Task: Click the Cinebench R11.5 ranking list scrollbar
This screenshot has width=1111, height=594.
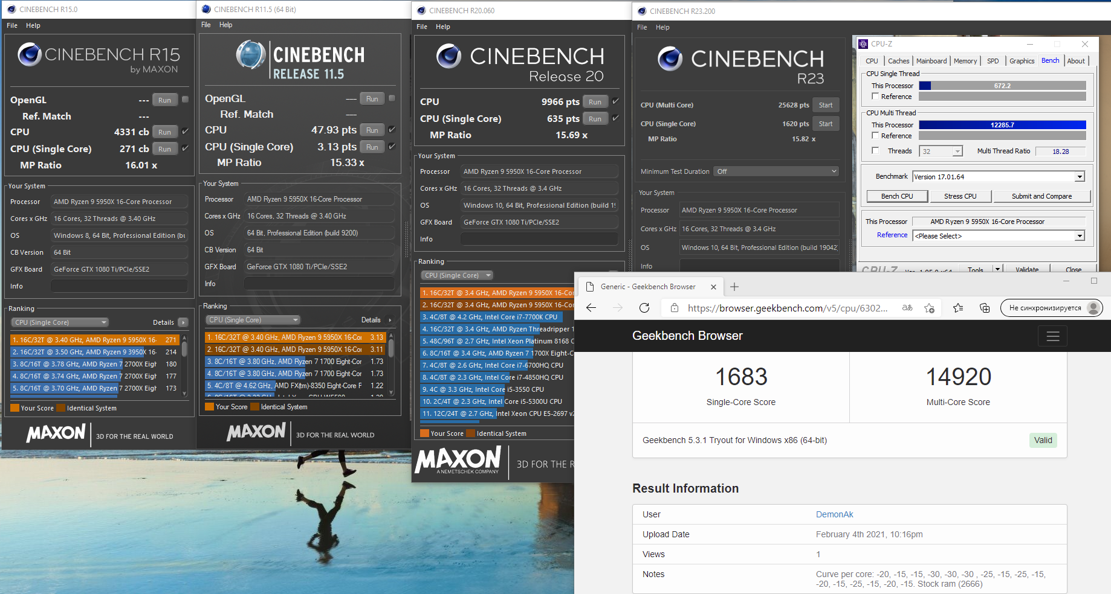Action: click(392, 364)
